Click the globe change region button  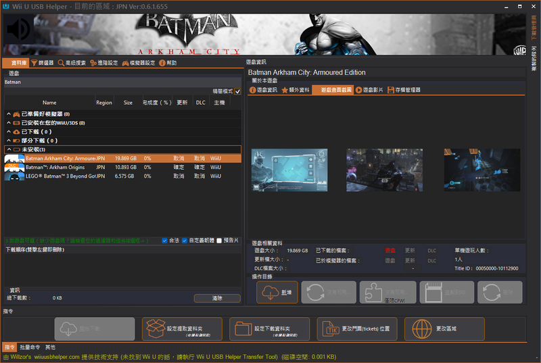coord(444,329)
